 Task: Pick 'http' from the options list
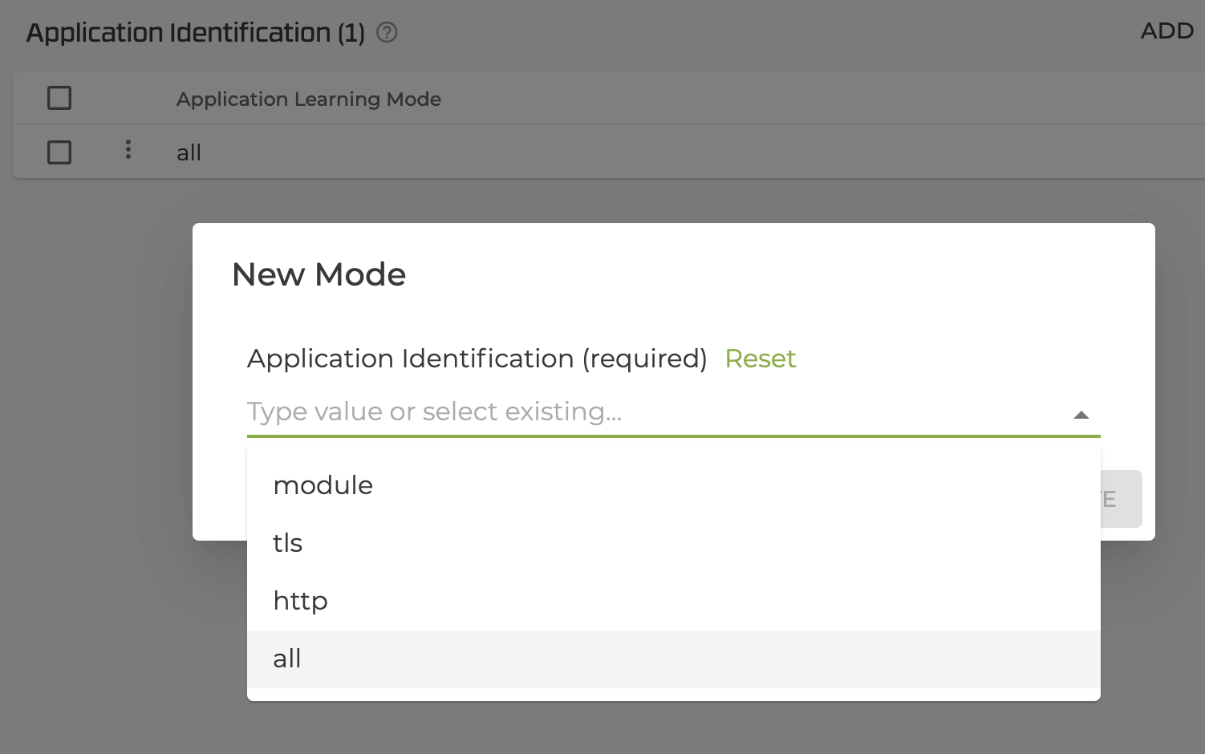tap(301, 601)
